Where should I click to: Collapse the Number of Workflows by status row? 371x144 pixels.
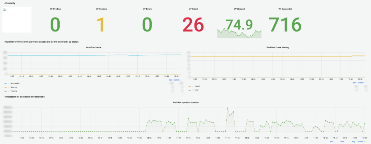41,42
